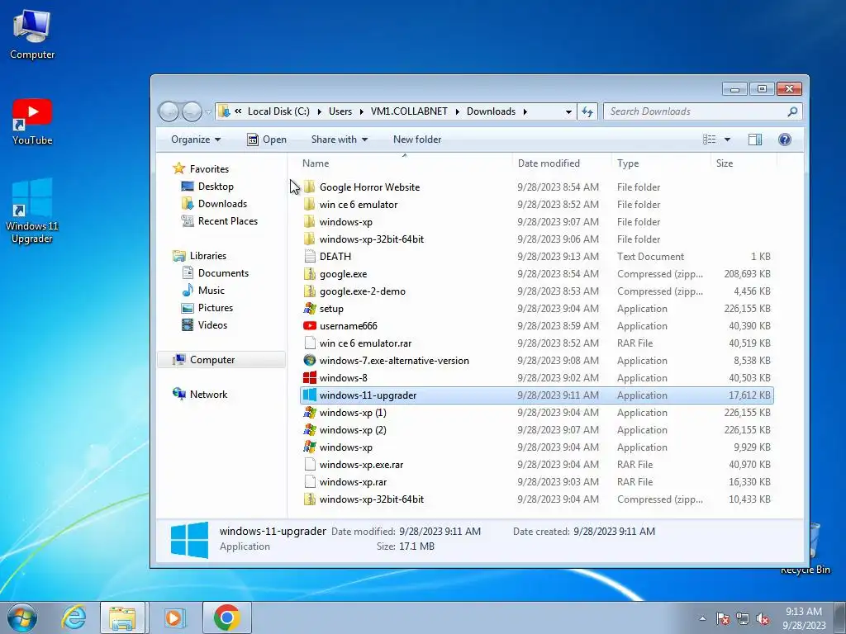Image resolution: width=846 pixels, height=634 pixels.
Task: Select Music library
Action: click(211, 290)
